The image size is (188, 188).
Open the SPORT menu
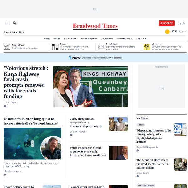point(57,38)
